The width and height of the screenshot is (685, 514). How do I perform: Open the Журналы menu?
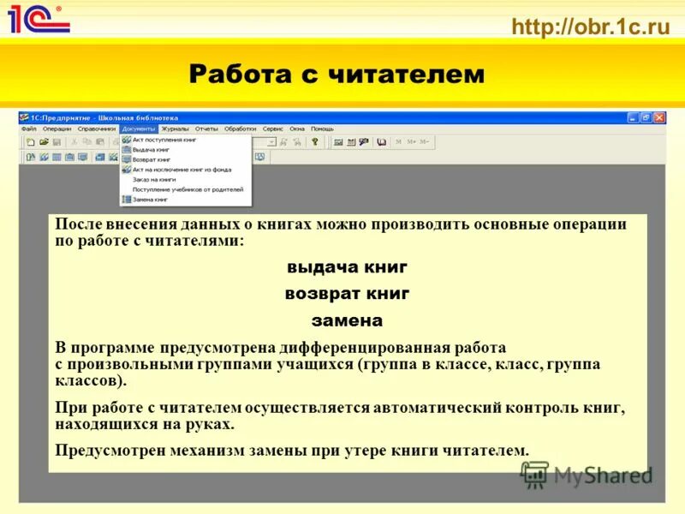[175, 129]
